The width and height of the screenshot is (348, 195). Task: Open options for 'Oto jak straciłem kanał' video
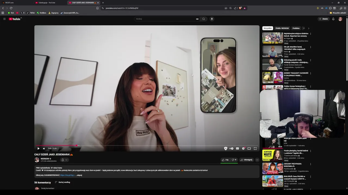[x=310, y=47]
